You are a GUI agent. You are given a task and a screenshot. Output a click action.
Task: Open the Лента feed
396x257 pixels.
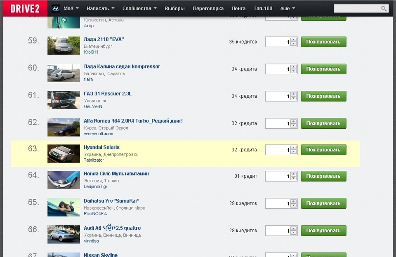coord(238,8)
